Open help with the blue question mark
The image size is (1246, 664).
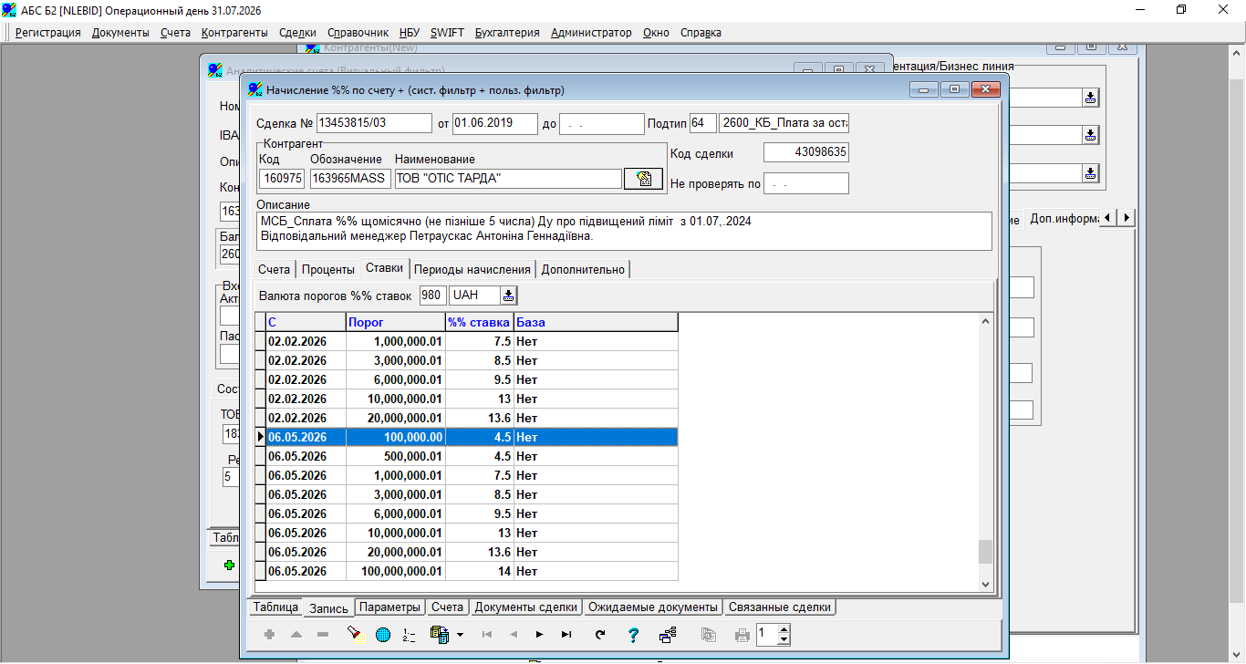click(x=634, y=634)
